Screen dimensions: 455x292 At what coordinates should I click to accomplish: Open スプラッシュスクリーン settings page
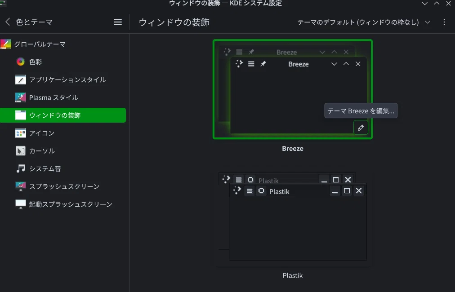[x=63, y=186]
